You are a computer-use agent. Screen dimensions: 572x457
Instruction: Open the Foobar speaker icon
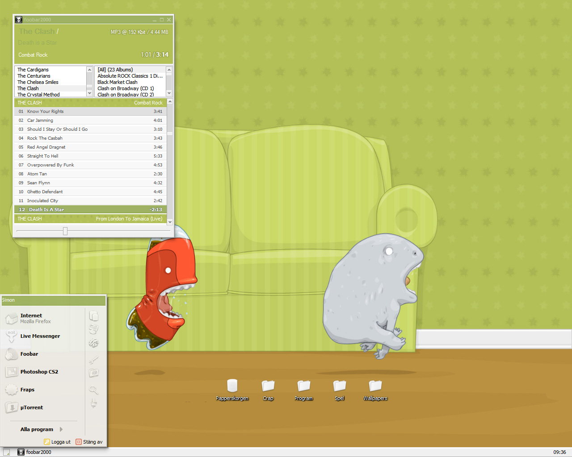coord(11,354)
